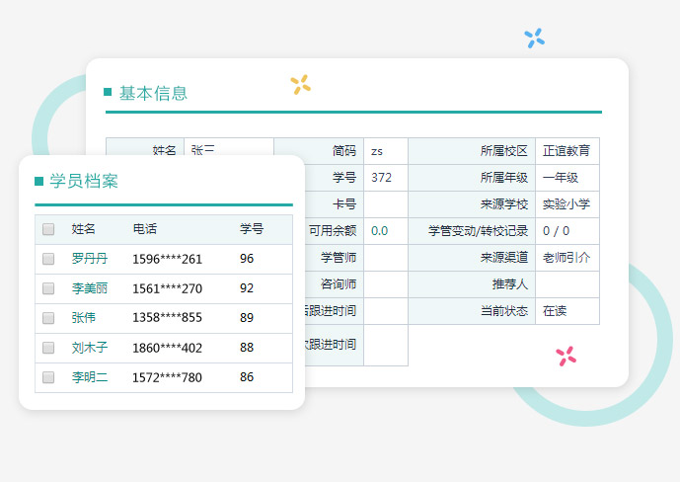Enable the checkbox in 刘木子 row
The height and width of the screenshot is (482, 680).
pos(48,348)
